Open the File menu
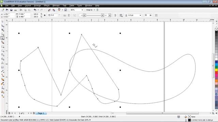Viewport: 218px width, 122px height. point(7,5)
